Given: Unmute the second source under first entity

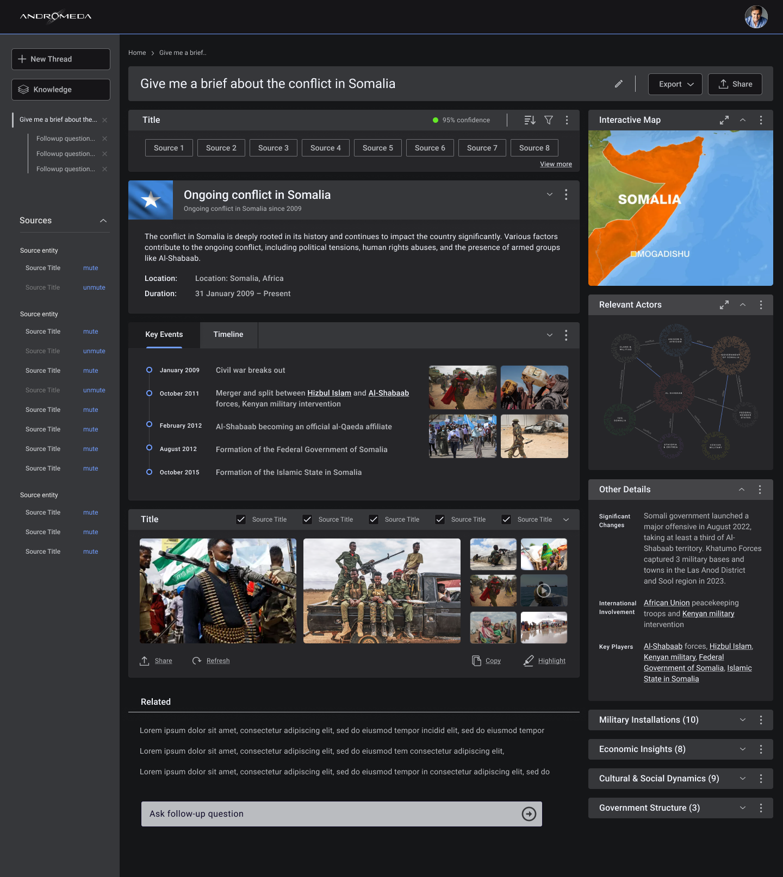Looking at the screenshot, I should [x=94, y=287].
